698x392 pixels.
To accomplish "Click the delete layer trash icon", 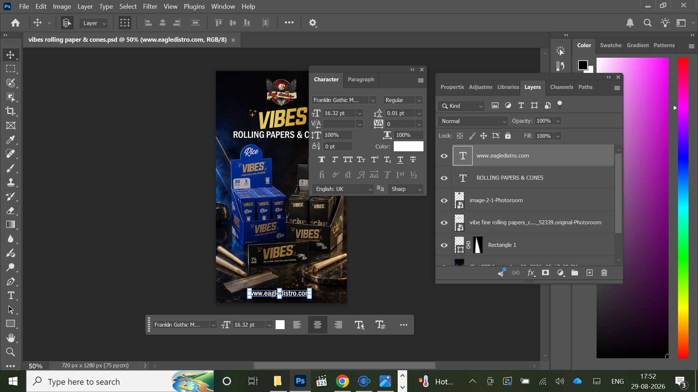I will click(604, 273).
